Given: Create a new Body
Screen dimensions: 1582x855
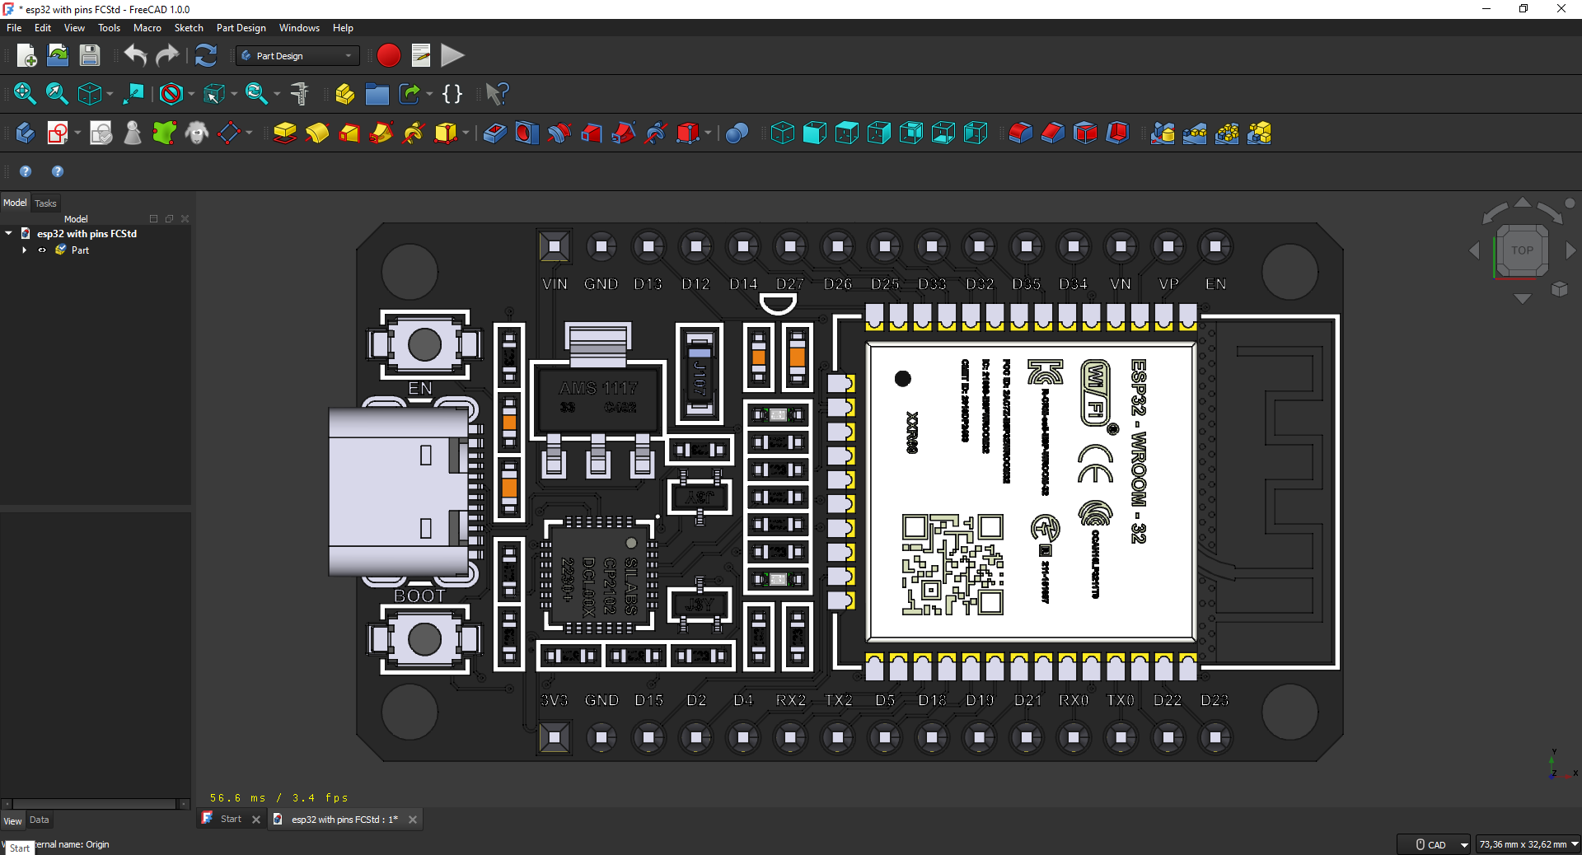Looking at the screenshot, I should point(25,133).
